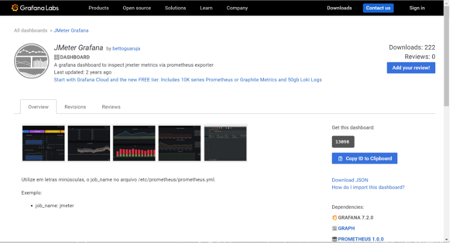Click the Exemplo: text
This screenshot has height=243, width=450.
[x=31, y=193]
